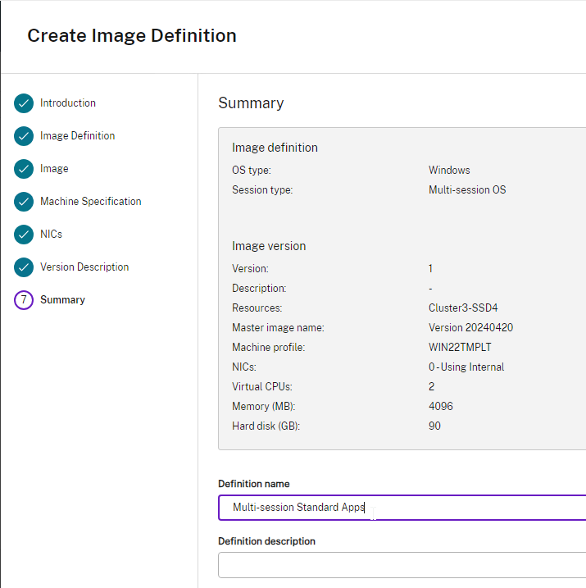Screen dimensions: 586x588
Task: Click the Image step checkmark icon
Action: pos(24,169)
